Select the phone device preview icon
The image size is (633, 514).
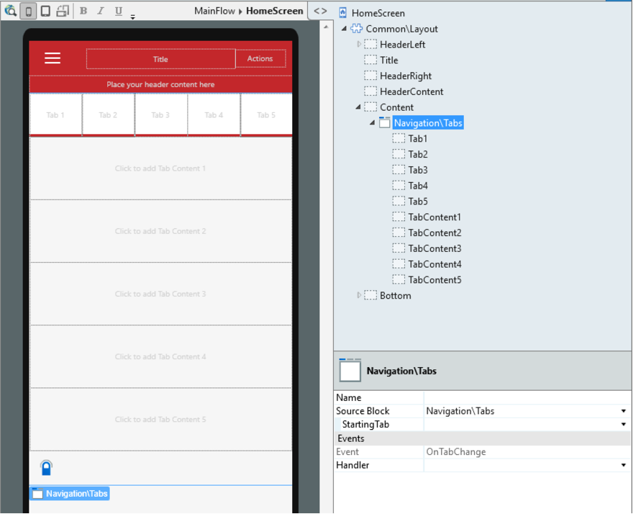coord(28,11)
